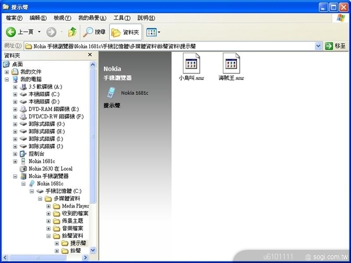The width and height of the screenshot is (351, 263).
Task: Select 卸除式磁碟 (G:) removable drive icon
Action: click(x=23, y=124)
